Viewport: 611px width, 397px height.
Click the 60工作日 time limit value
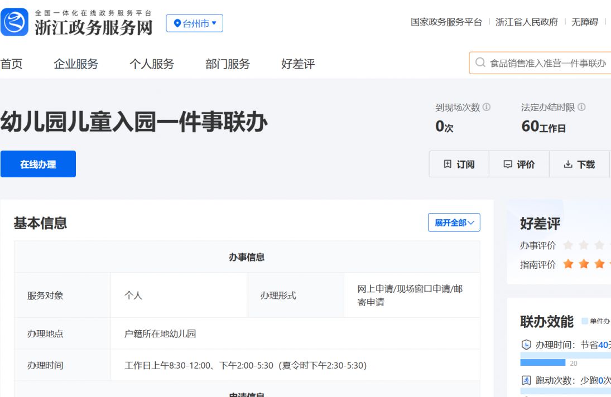click(x=543, y=126)
